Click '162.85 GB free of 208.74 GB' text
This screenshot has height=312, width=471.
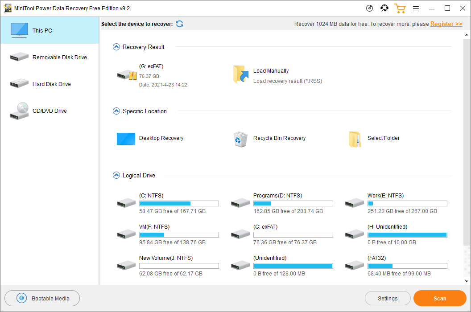(288, 211)
